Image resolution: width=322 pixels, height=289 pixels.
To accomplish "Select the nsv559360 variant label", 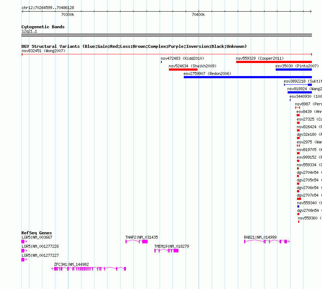I will (310, 218).
